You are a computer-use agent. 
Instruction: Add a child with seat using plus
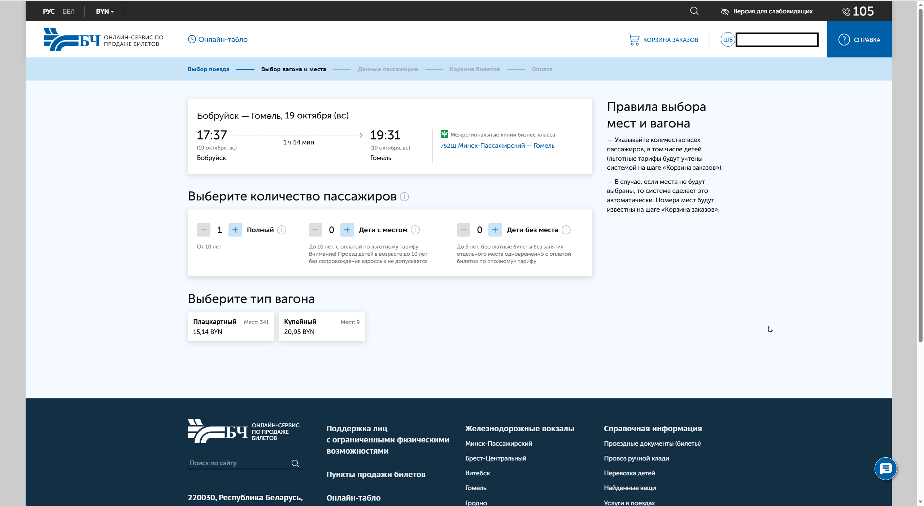click(347, 230)
